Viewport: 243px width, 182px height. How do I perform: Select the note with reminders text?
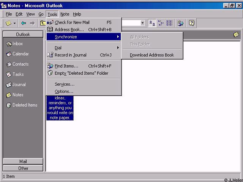coord(60,108)
